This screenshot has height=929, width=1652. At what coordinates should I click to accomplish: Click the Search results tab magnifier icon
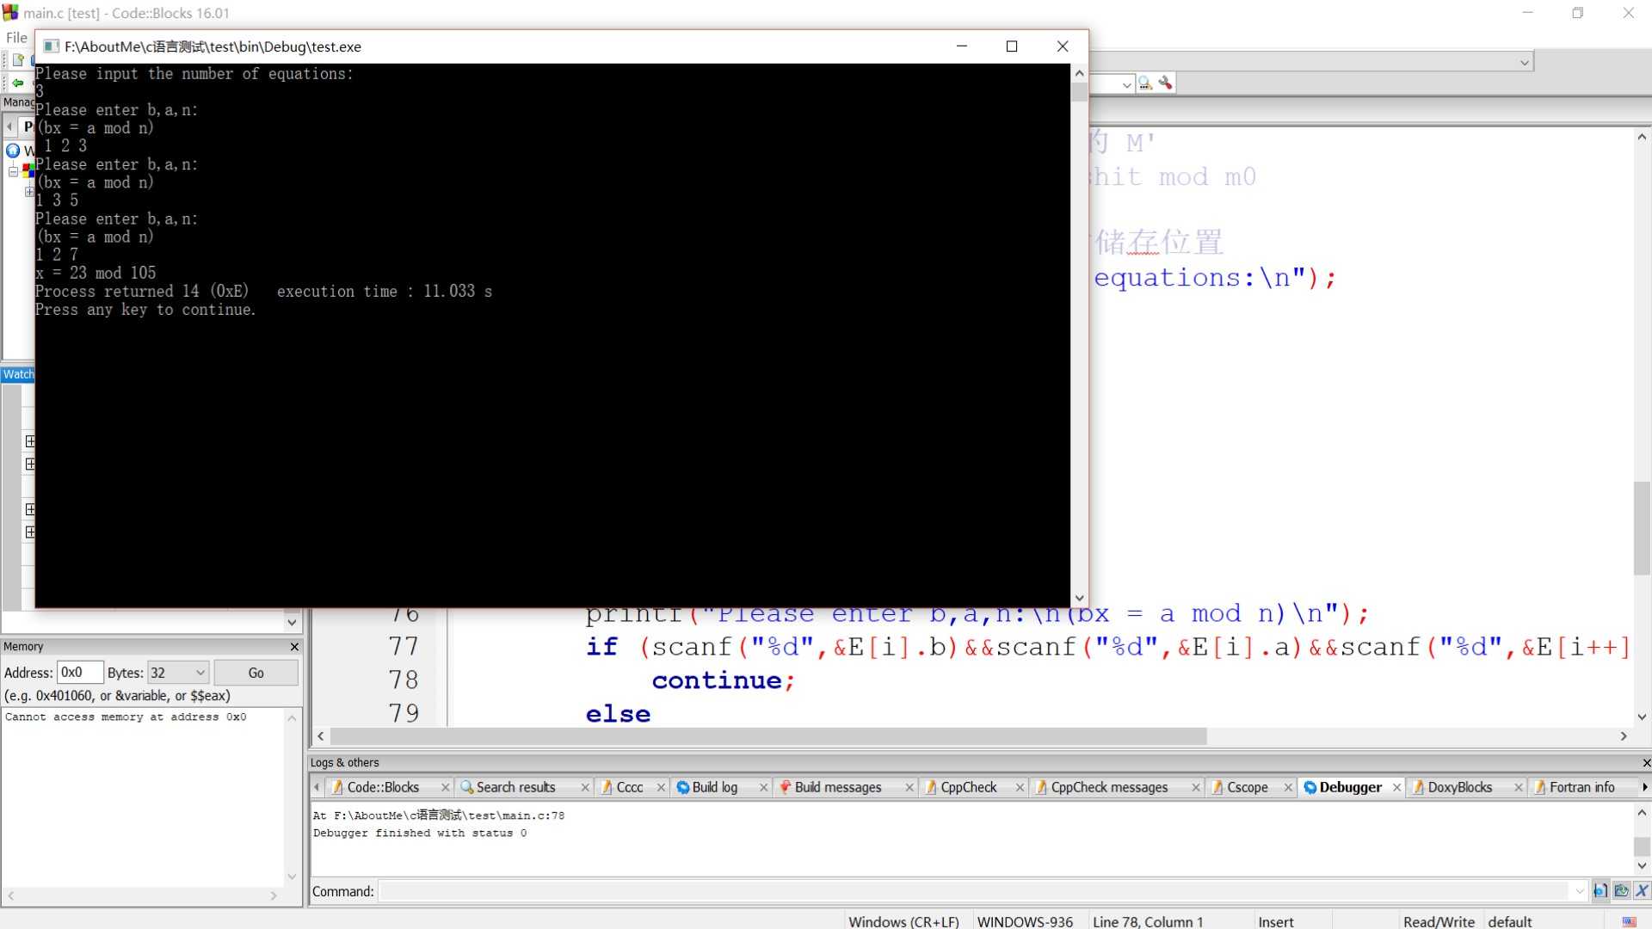point(467,787)
